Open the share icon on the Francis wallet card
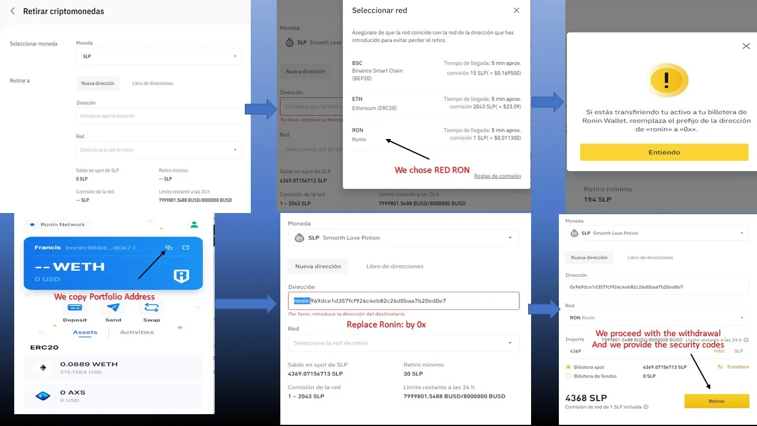This screenshot has width=757, height=426. click(x=186, y=247)
